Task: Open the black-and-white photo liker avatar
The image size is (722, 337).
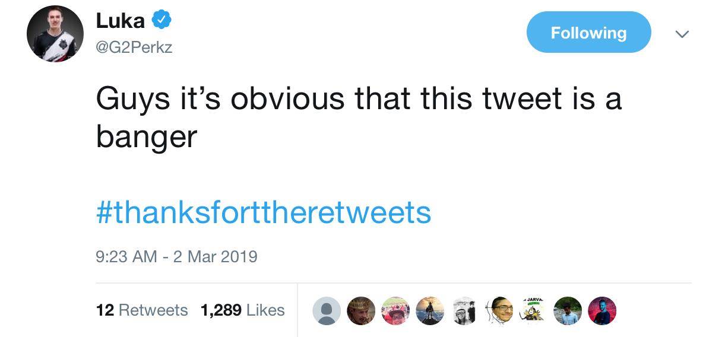Action: click(464, 310)
